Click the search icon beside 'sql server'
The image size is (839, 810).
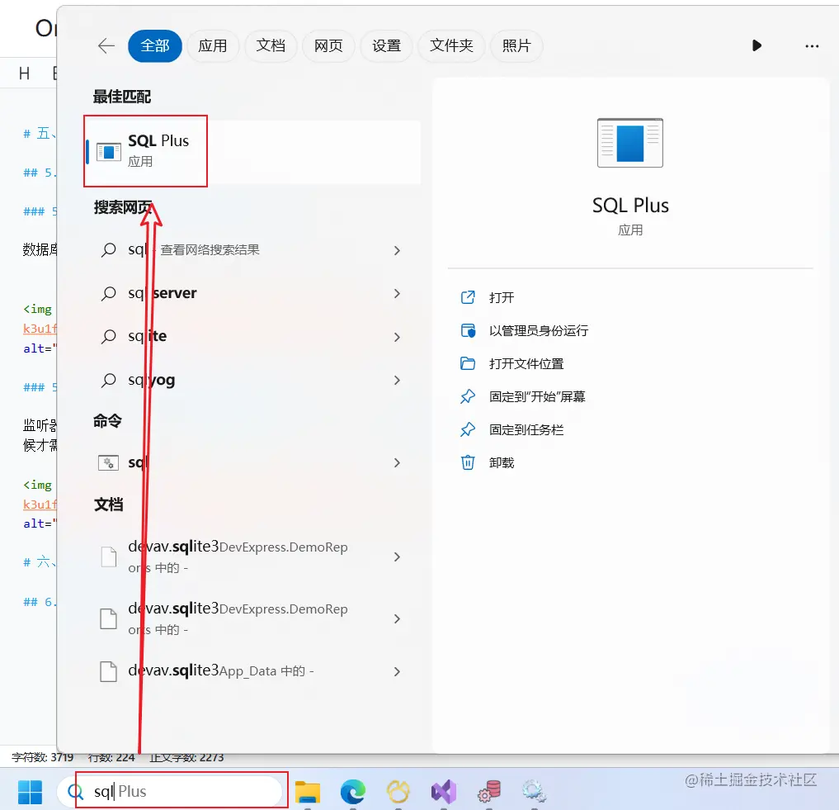tap(109, 294)
